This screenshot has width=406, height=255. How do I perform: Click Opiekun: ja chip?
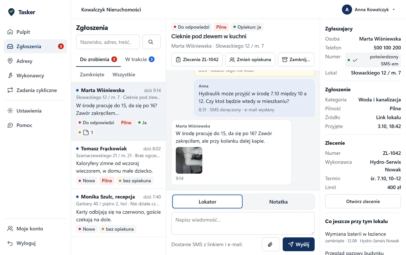tap(247, 27)
